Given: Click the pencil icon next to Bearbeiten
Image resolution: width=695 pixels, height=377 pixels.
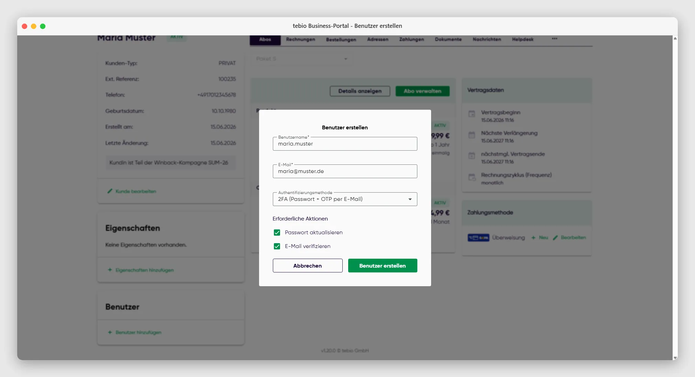Looking at the screenshot, I should (x=555, y=237).
